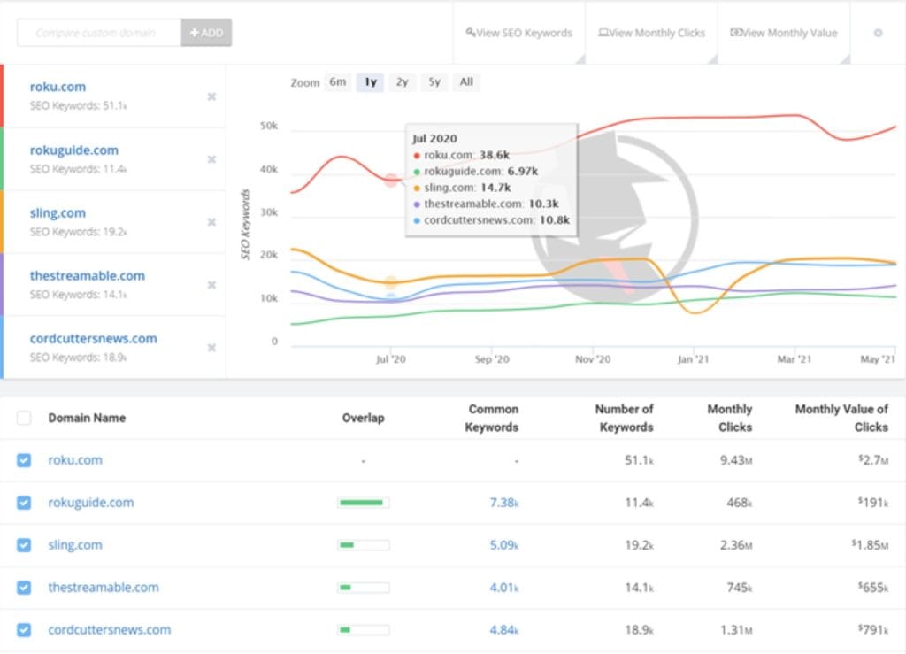Sort by Monthly Clicks column header
The image size is (906, 654).
[x=730, y=418]
